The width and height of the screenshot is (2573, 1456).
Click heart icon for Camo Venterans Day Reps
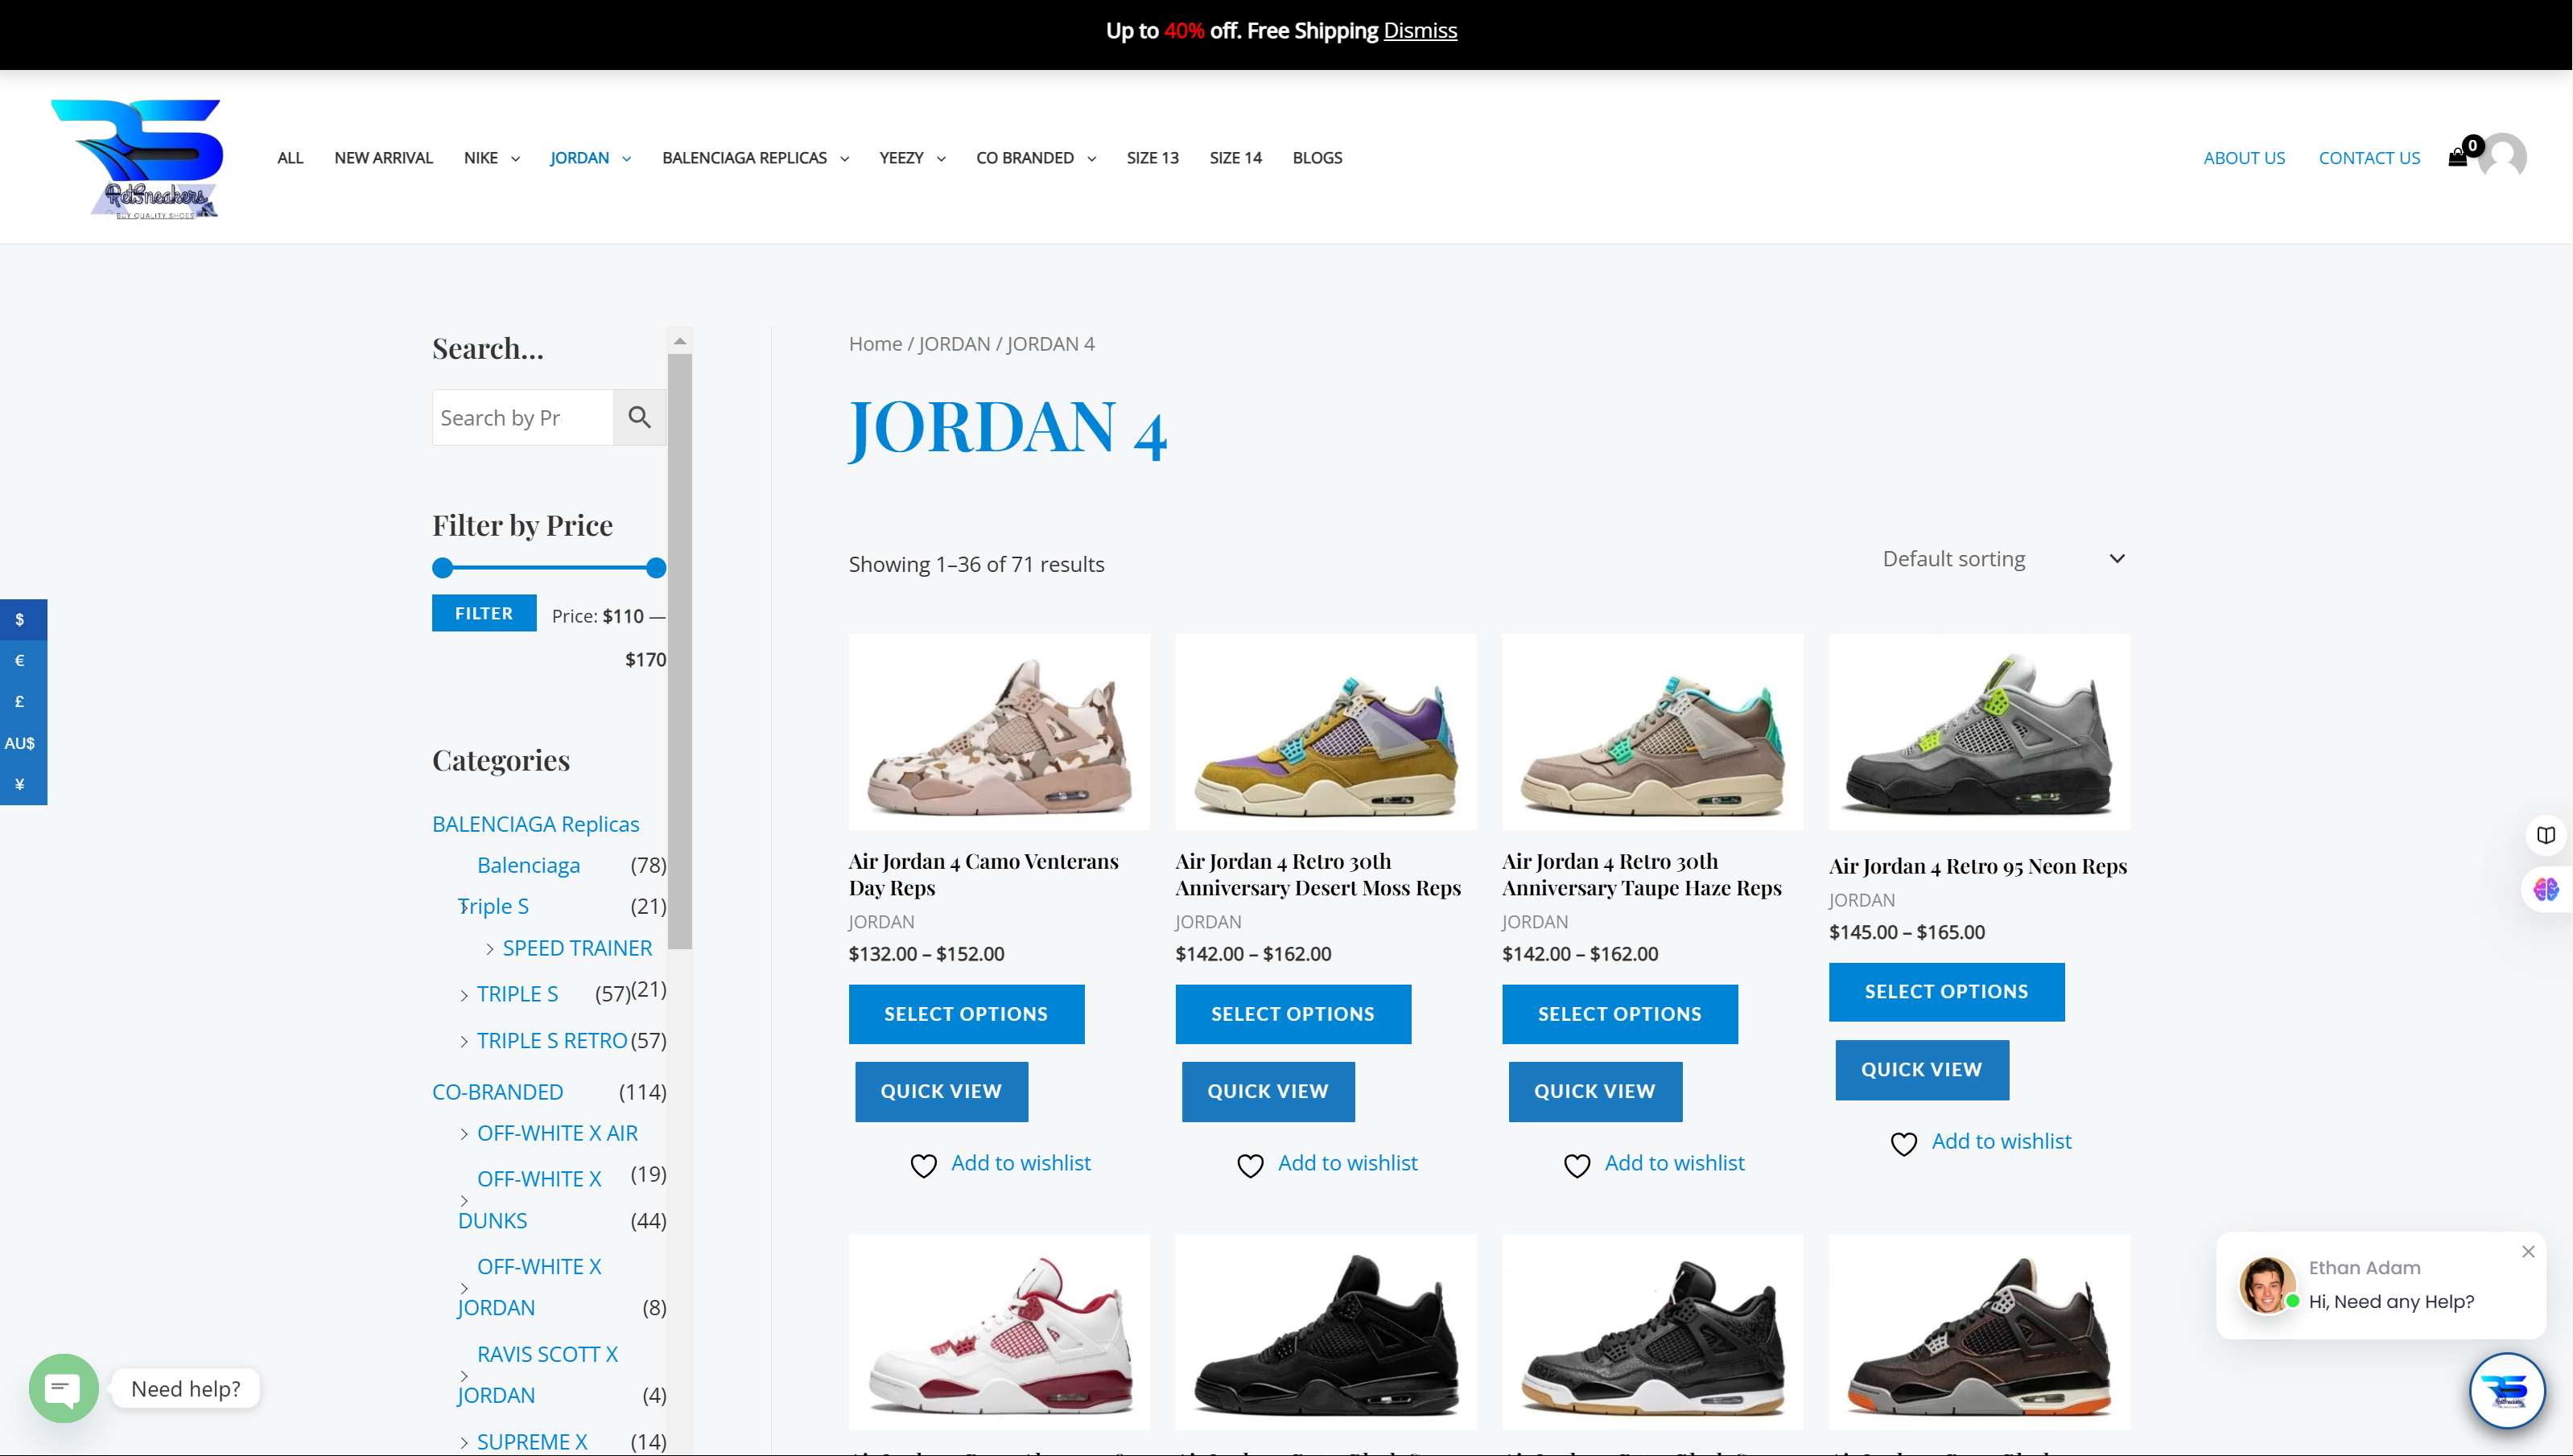(x=923, y=1165)
